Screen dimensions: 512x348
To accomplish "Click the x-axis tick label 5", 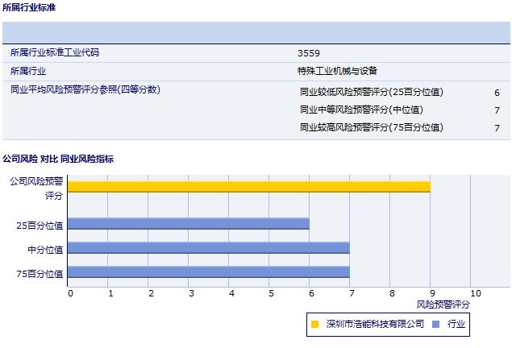I will (271, 293).
